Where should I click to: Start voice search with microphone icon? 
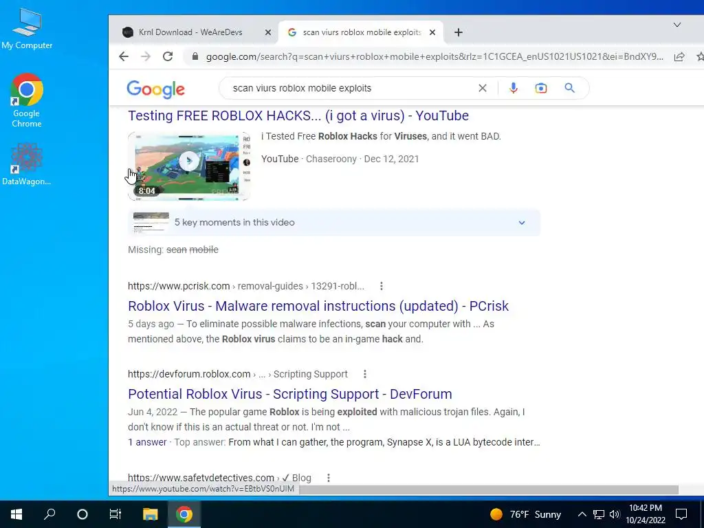[x=514, y=88]
